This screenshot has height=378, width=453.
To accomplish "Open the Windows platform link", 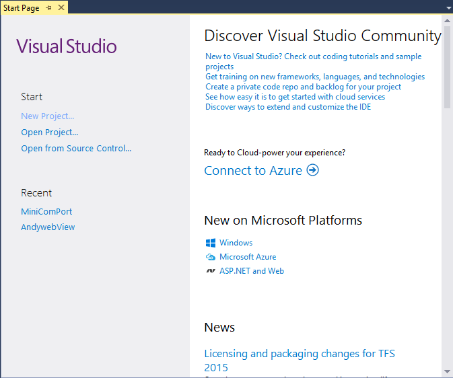I will [236, 243].
